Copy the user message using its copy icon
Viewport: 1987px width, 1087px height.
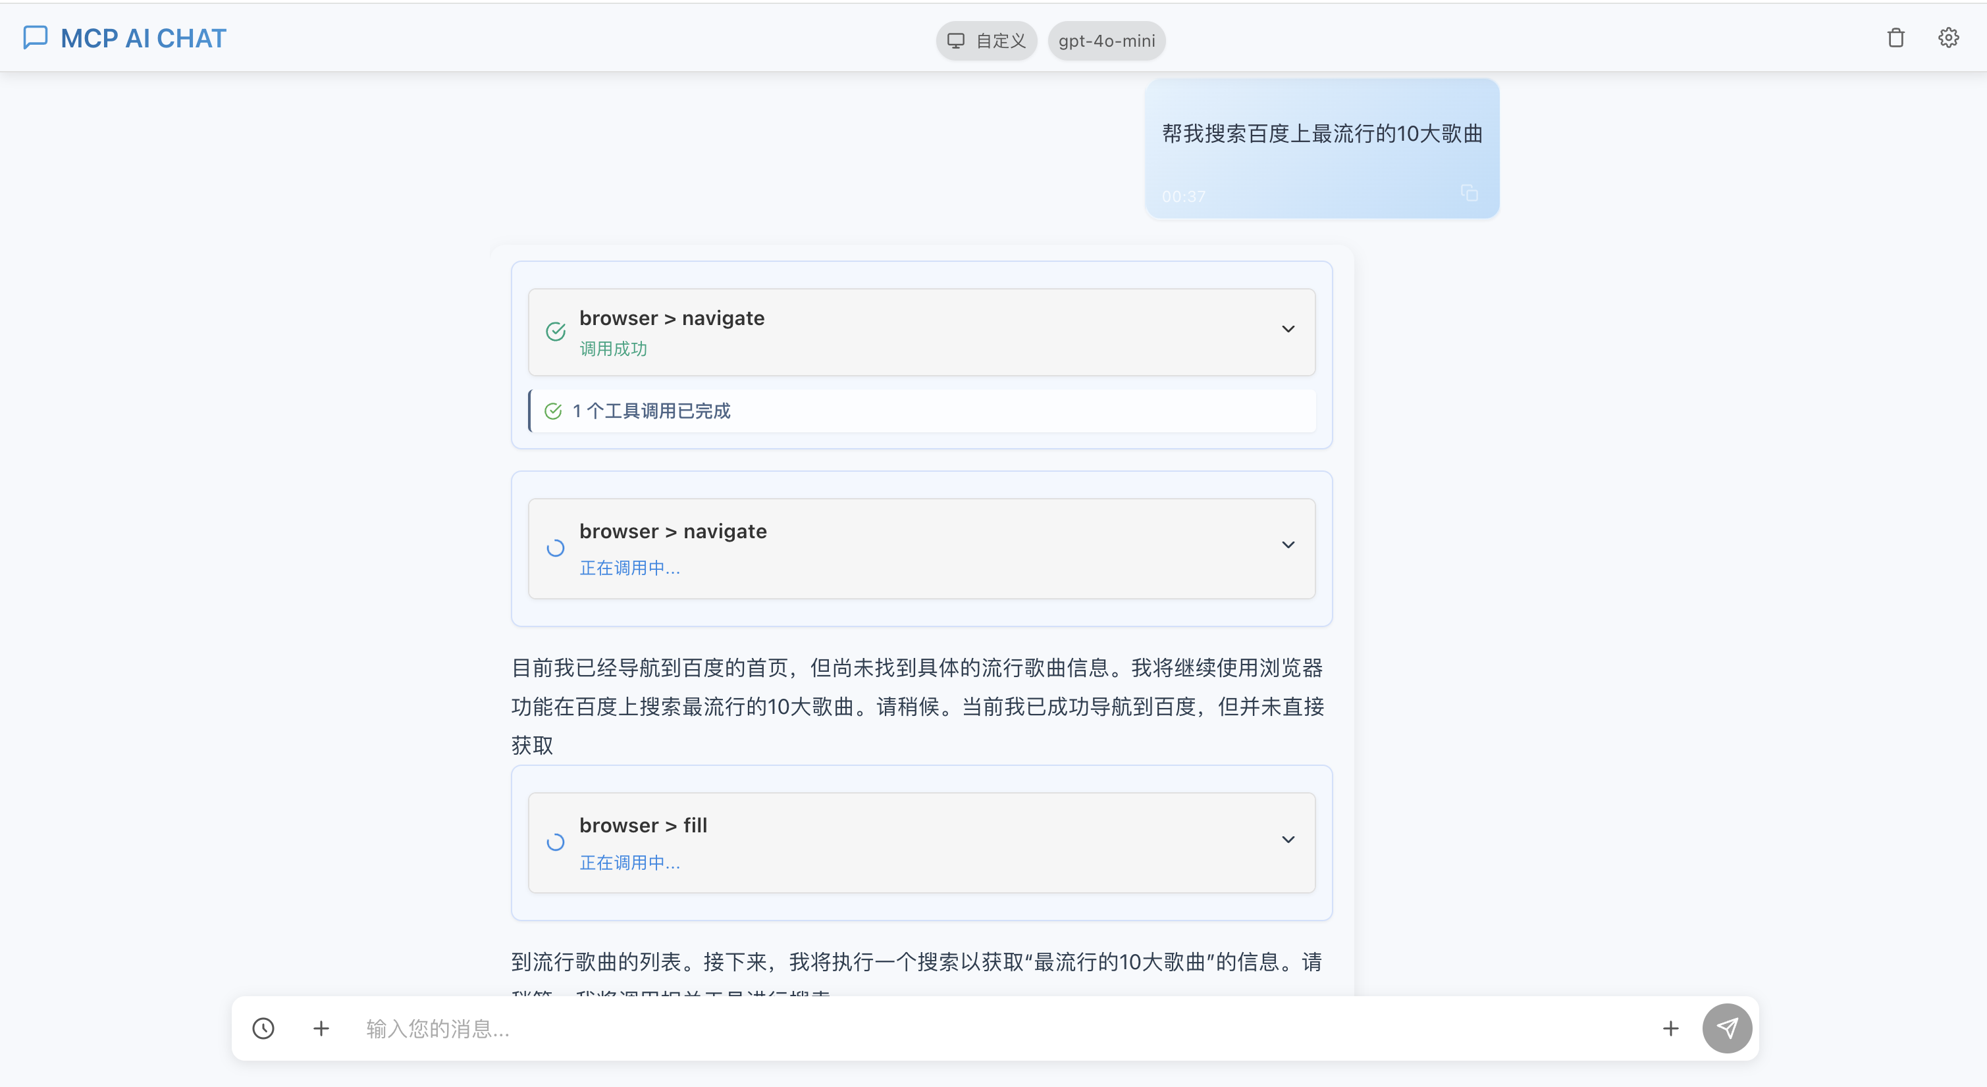(x=1468, y=193)
